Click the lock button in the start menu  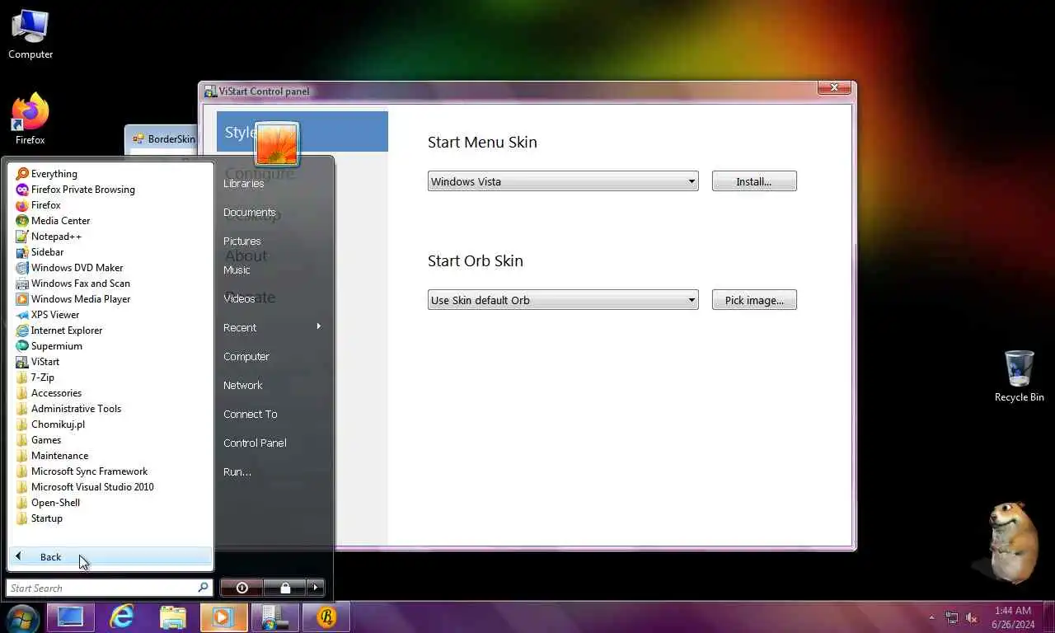pyautogui.click(x=285, y=588)
